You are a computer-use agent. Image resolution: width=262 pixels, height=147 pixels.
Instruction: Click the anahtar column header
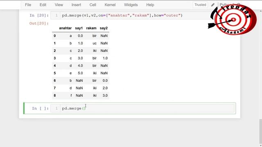65,28
